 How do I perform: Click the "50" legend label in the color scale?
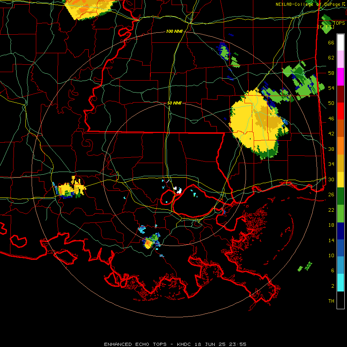click(x=331, y=103)
